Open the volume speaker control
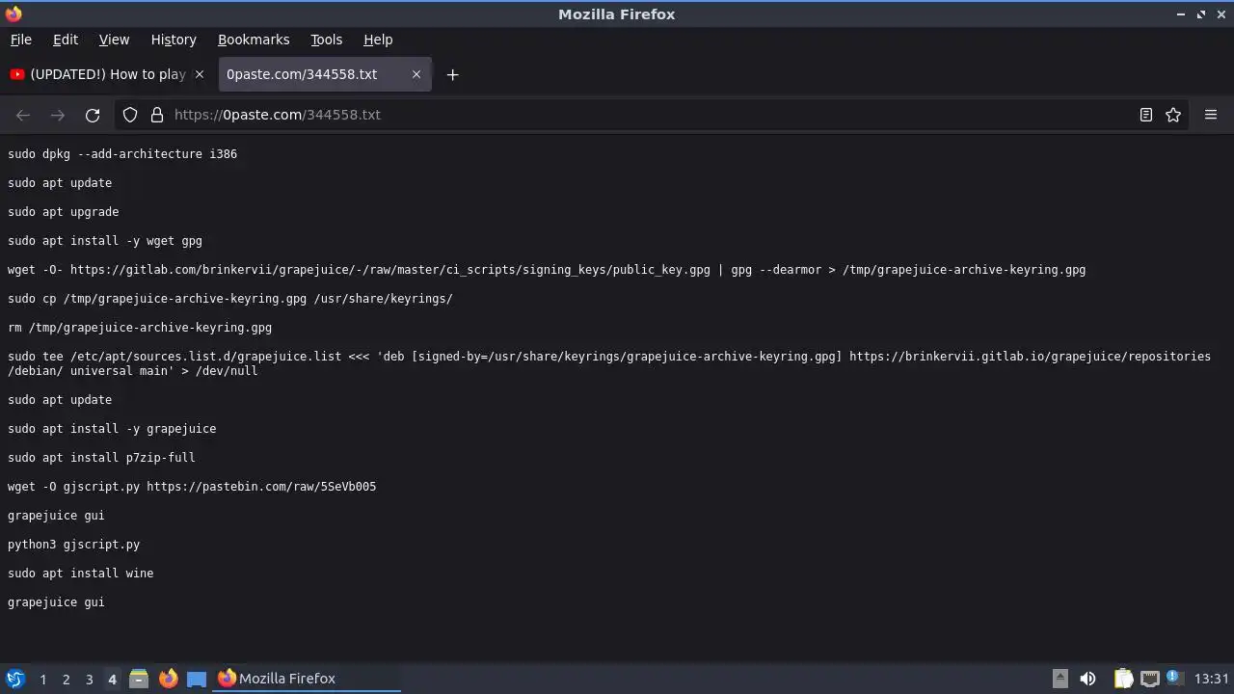Image resolution: width=1234 pixels, height=694 pixels. pyautogui.click(x=1087, y=679)
